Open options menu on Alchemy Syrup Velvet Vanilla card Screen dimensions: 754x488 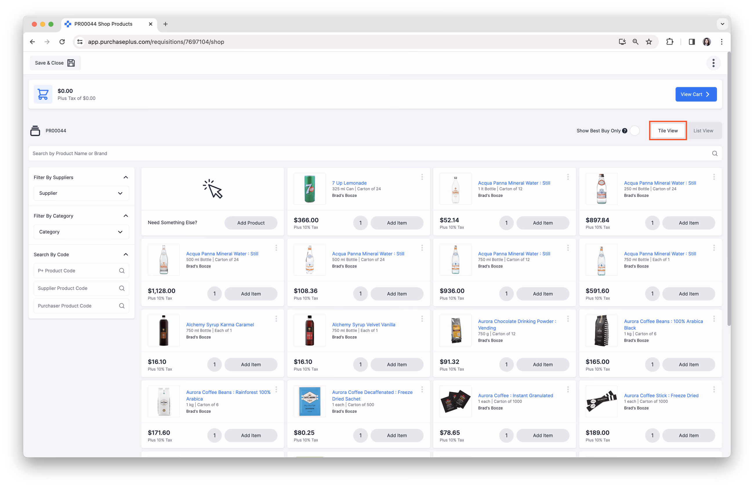(422, 319)
